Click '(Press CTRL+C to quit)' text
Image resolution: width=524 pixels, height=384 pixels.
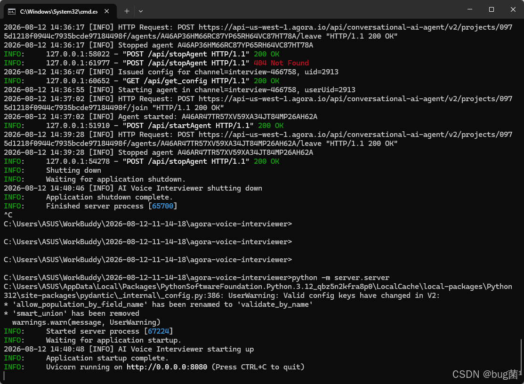click(258, 367)
